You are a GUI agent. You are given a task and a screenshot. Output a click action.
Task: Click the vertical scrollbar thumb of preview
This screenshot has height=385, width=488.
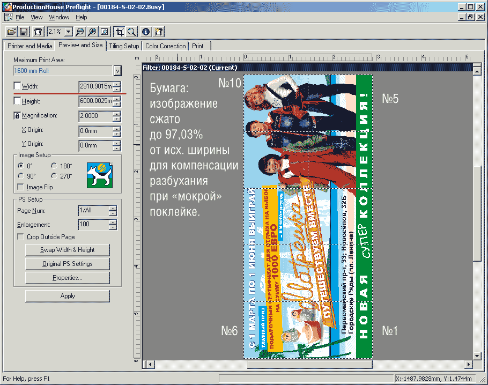pos(477,214)
